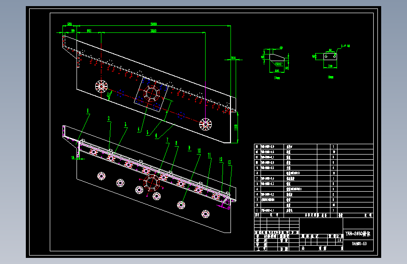Click the large central circle in lower view

[152, 182]
